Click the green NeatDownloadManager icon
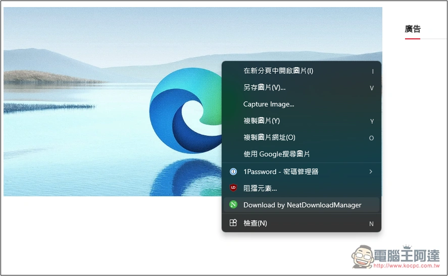The height and width of the screenshot is (276, 448). point(233,205)
